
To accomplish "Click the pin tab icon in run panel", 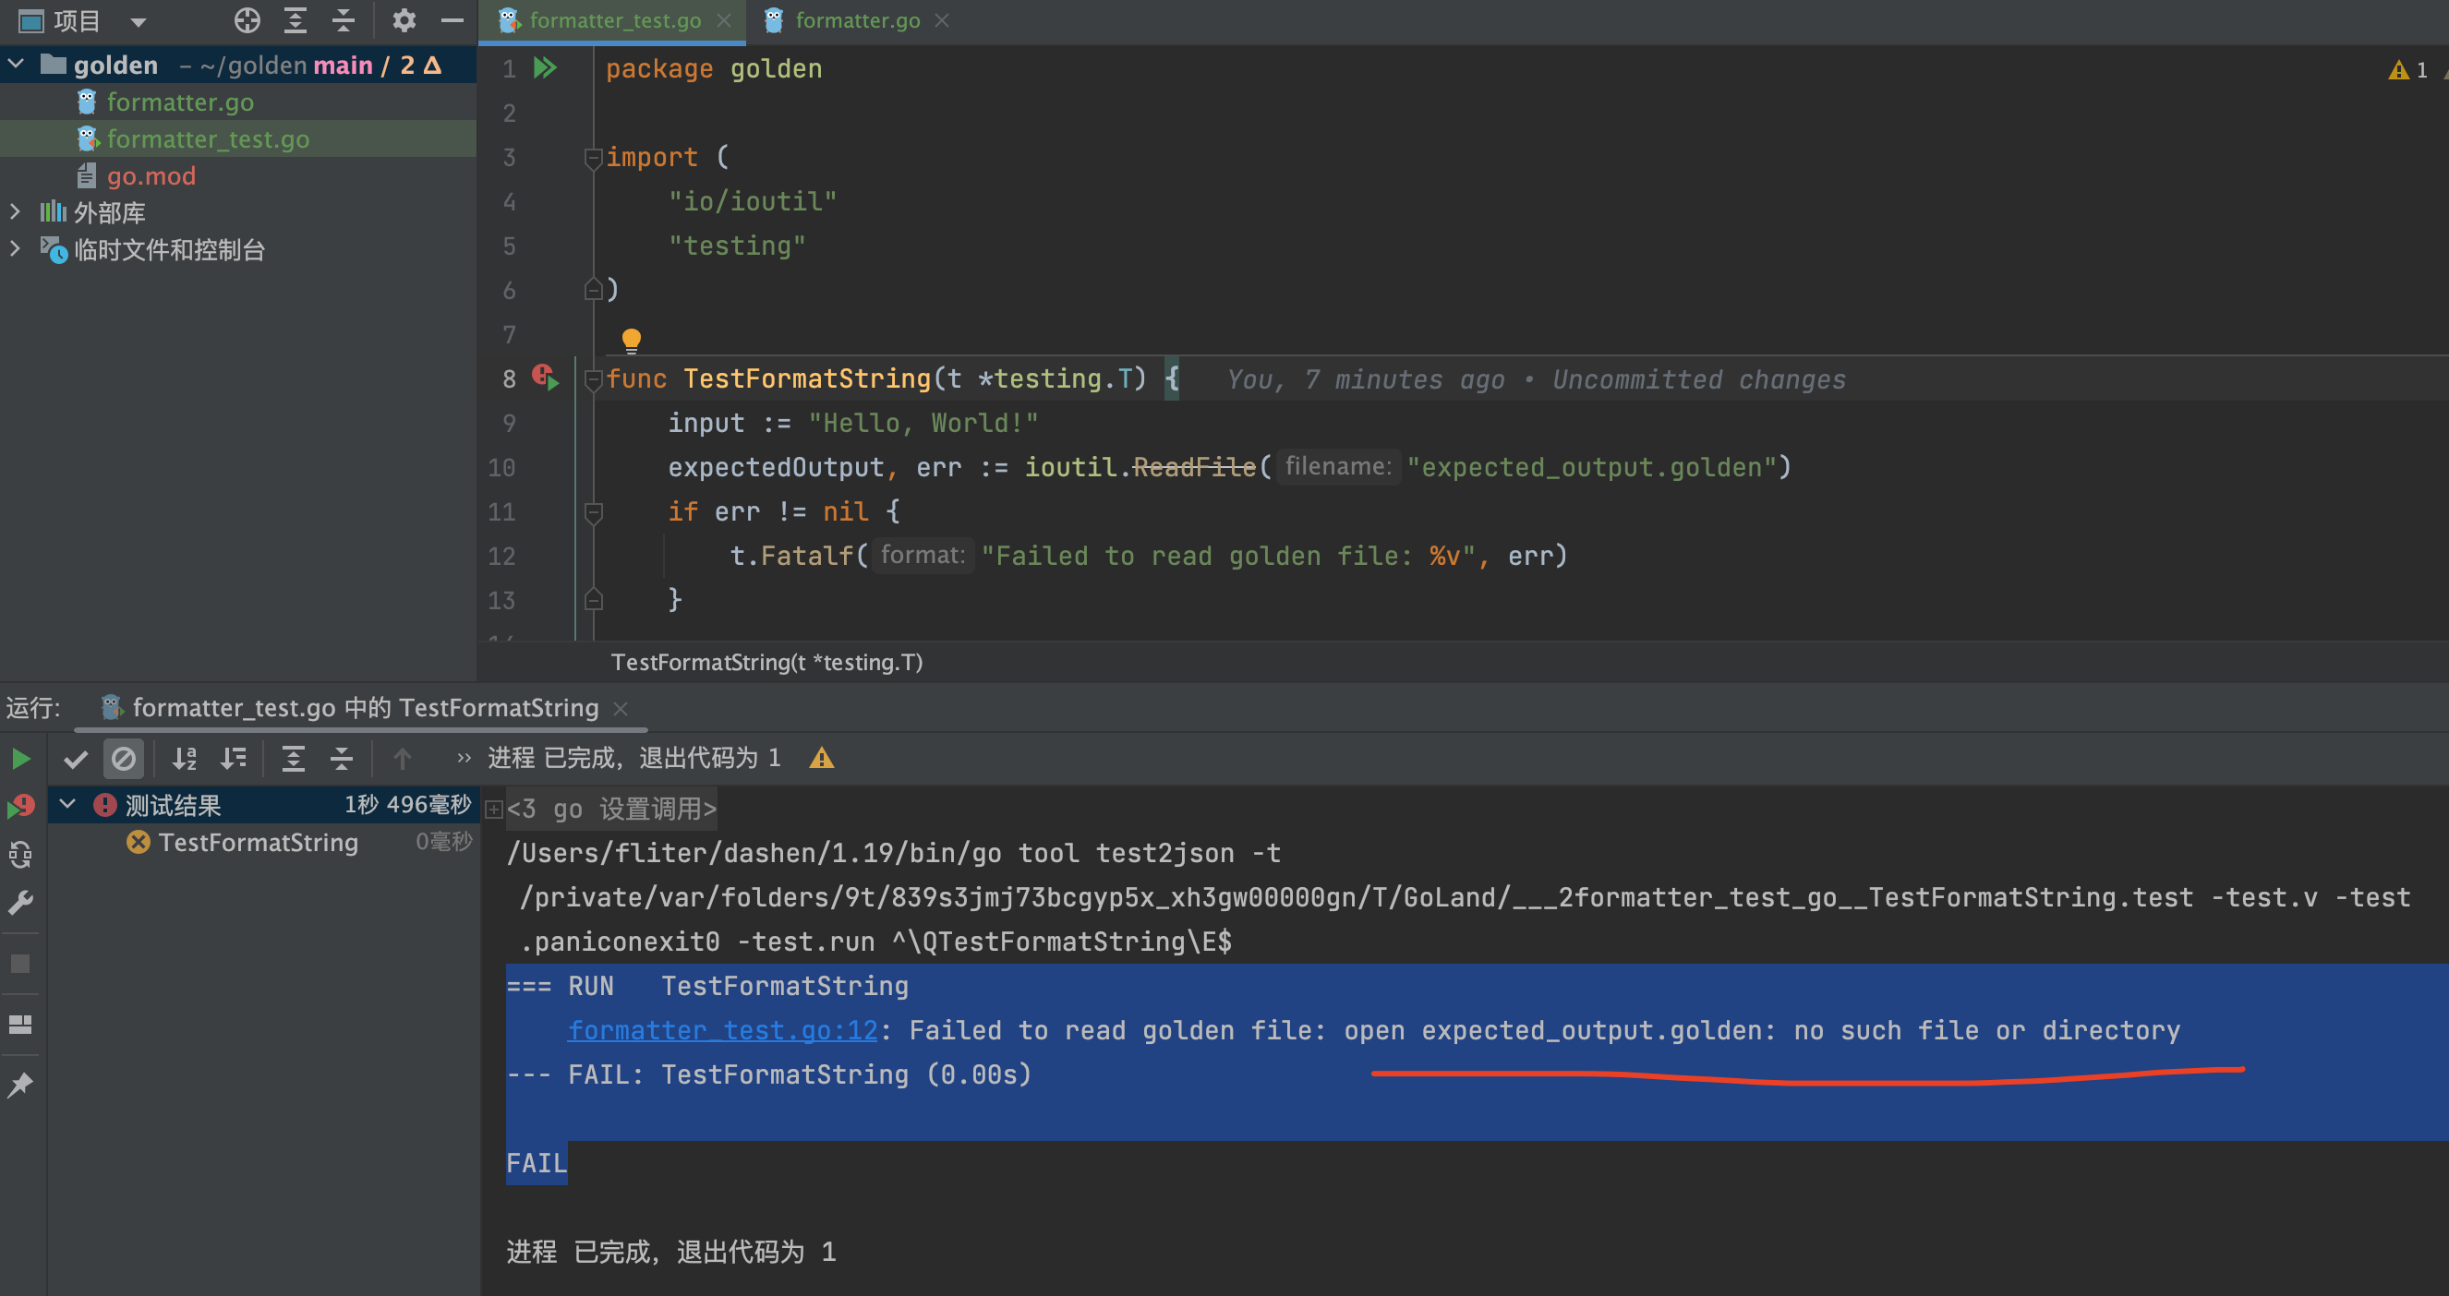I will click(x=21, y=1084).
